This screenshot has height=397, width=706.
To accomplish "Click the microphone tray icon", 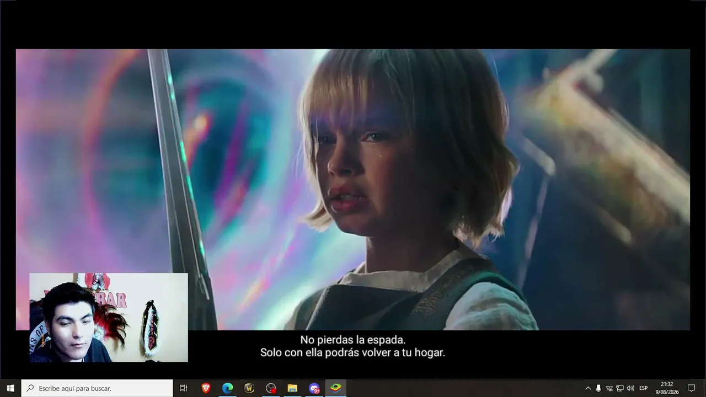I will [x=598, y=388].
